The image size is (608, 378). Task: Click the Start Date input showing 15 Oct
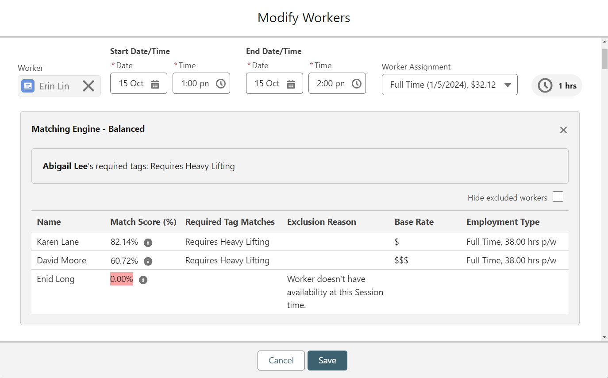tap(133, 83)
